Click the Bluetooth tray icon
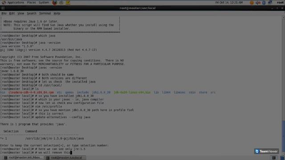This screenshot has height=160, width=285. tap(264, 3)
